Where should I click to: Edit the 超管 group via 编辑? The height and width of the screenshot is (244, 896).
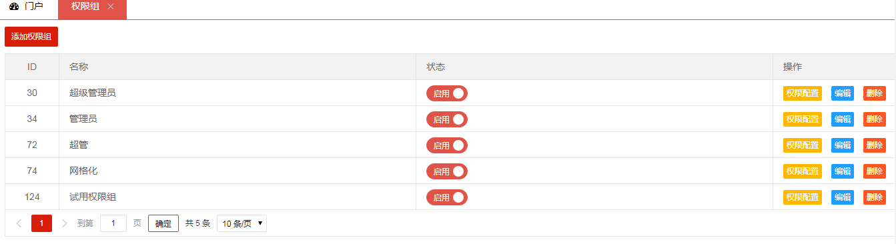pos(843,145)
